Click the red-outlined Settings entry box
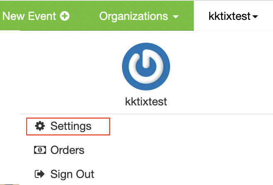 (x=68, y=127)
